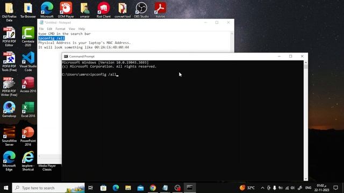
Task: Open notification action center
Action: 335,188
